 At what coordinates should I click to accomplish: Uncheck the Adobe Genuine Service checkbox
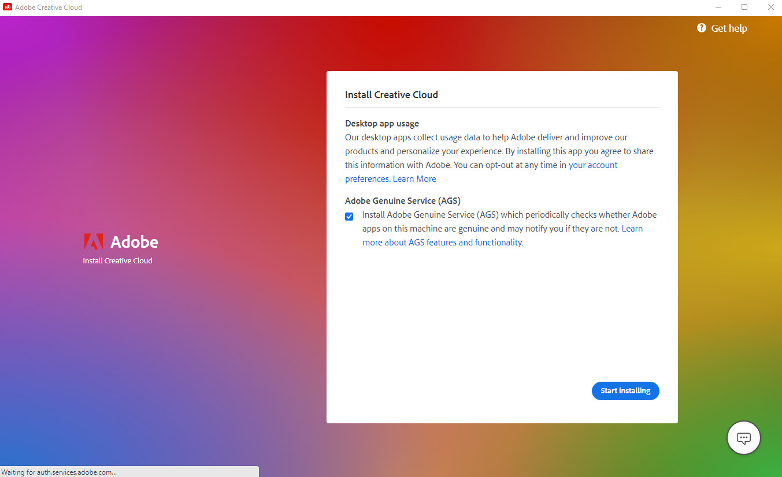349,217
